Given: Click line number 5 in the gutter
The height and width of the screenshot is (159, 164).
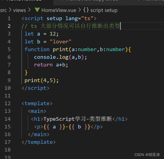Looking at the screenshot, I should click(9, 49).
